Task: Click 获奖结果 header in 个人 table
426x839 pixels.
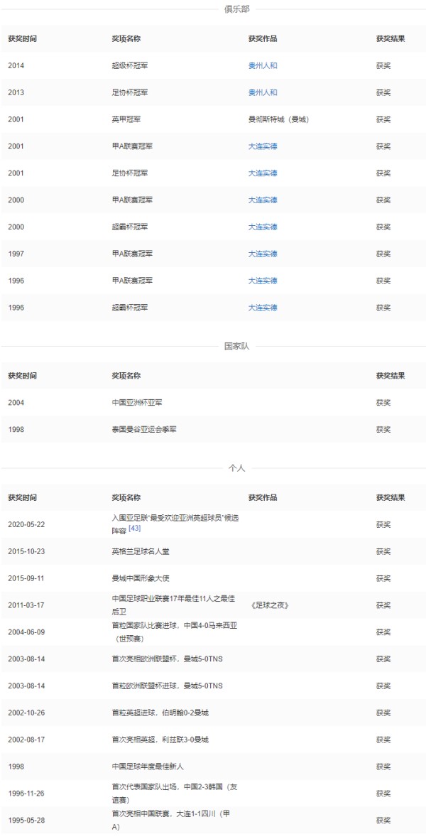Action: [390, 497]
